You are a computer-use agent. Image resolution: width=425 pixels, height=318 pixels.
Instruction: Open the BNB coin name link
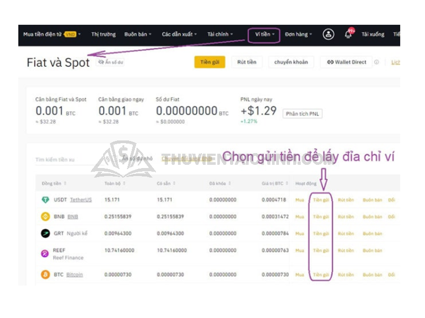73,217
